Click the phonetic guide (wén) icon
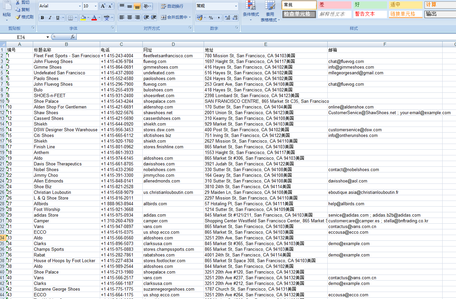The height and width of the screenshot is (299, 456). [107, 18]
